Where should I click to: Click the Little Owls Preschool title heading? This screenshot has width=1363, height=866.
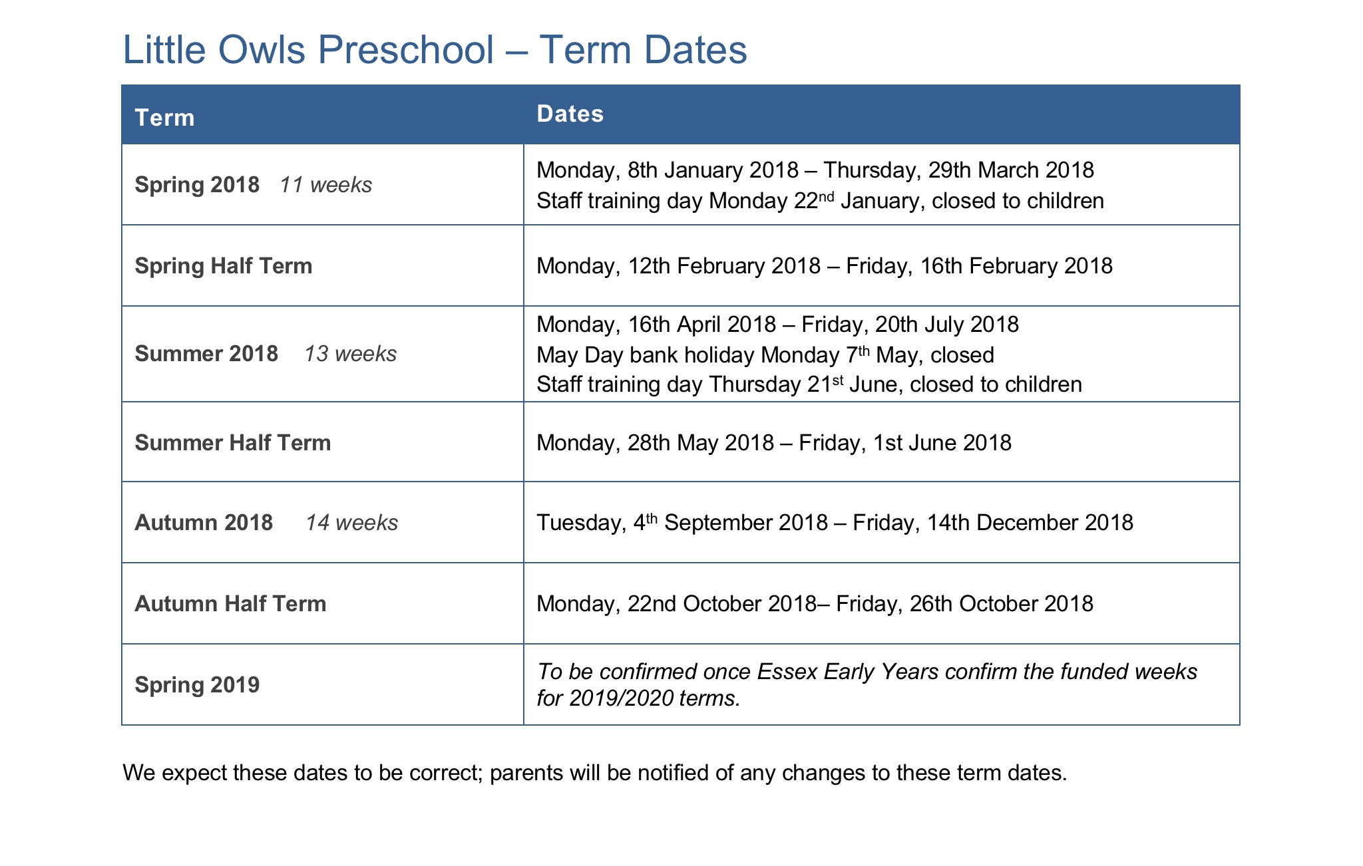(435, 50)
